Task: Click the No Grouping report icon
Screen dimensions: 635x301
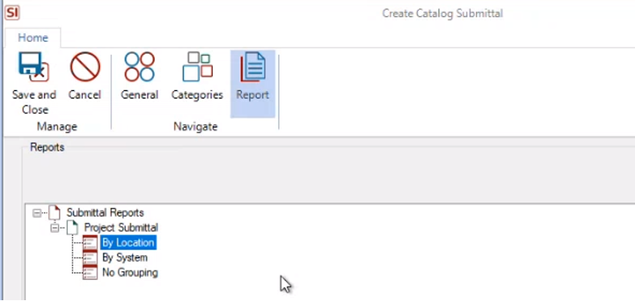Action: pos(90,273)
